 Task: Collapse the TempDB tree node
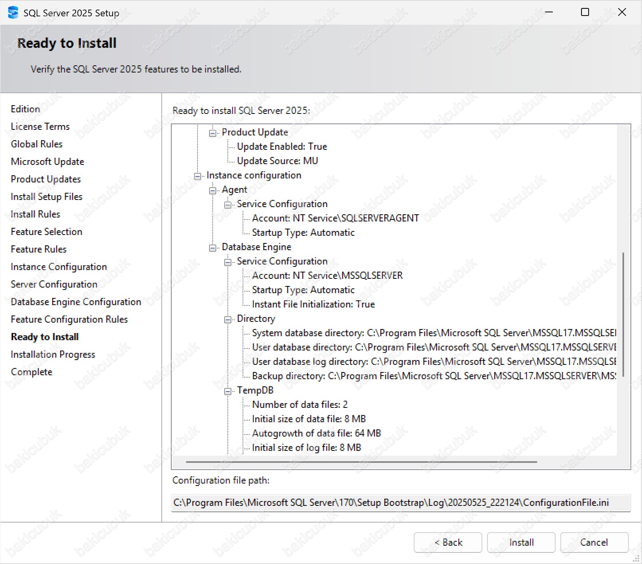point(228,391)
